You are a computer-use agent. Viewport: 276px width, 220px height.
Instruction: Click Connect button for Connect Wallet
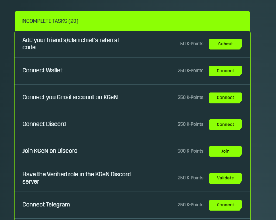point(225,71)
